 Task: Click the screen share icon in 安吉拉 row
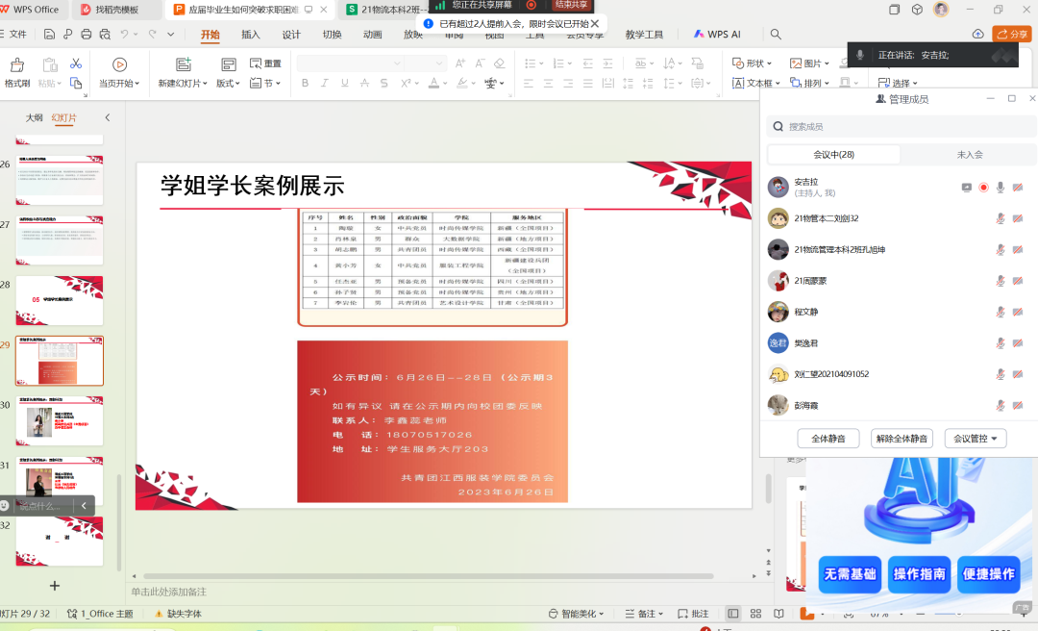click(x=967, y=188)
